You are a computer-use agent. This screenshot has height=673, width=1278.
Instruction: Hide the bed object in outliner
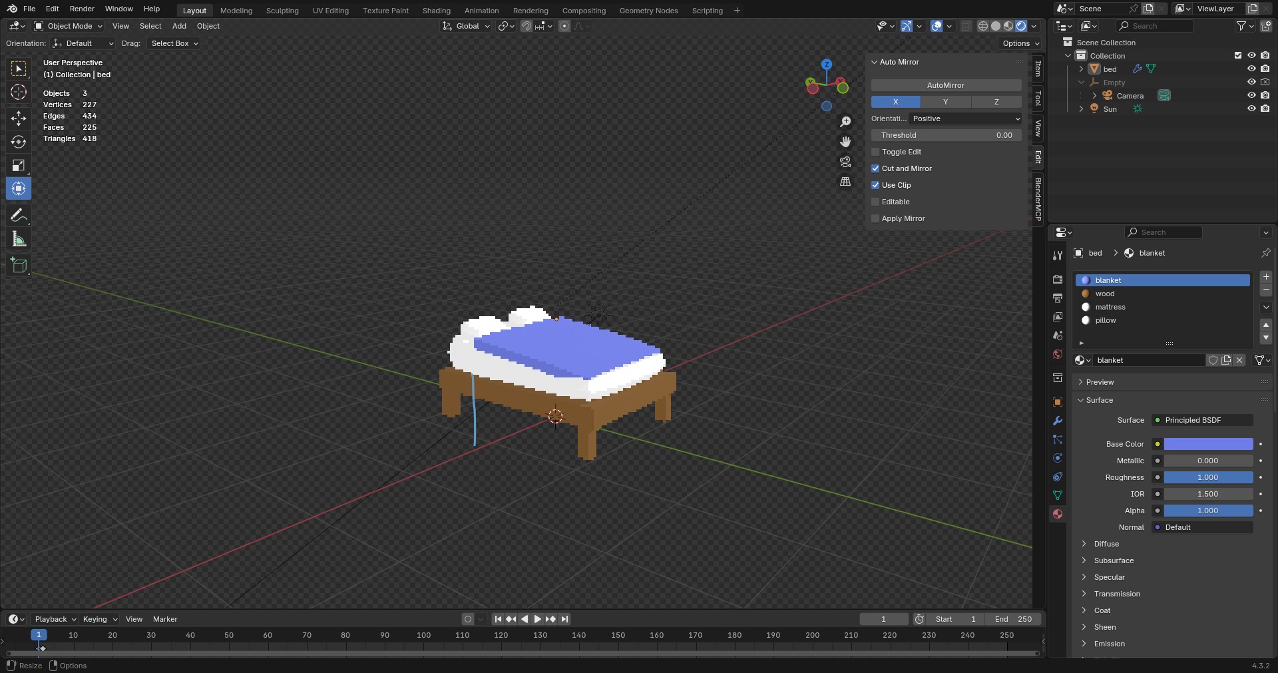[x=1251, y=69]
